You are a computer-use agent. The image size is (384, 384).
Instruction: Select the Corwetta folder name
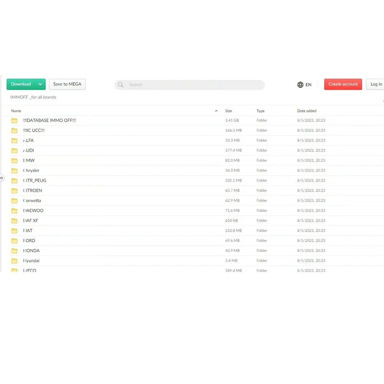(32, 201)
